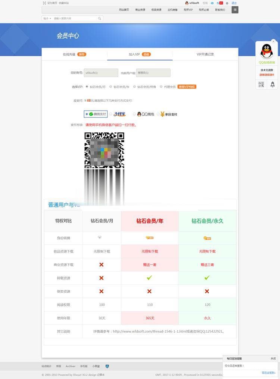This screenshot has width=280, height=379.
Task: Click the current user group field
Action: (x=153, y=73)
